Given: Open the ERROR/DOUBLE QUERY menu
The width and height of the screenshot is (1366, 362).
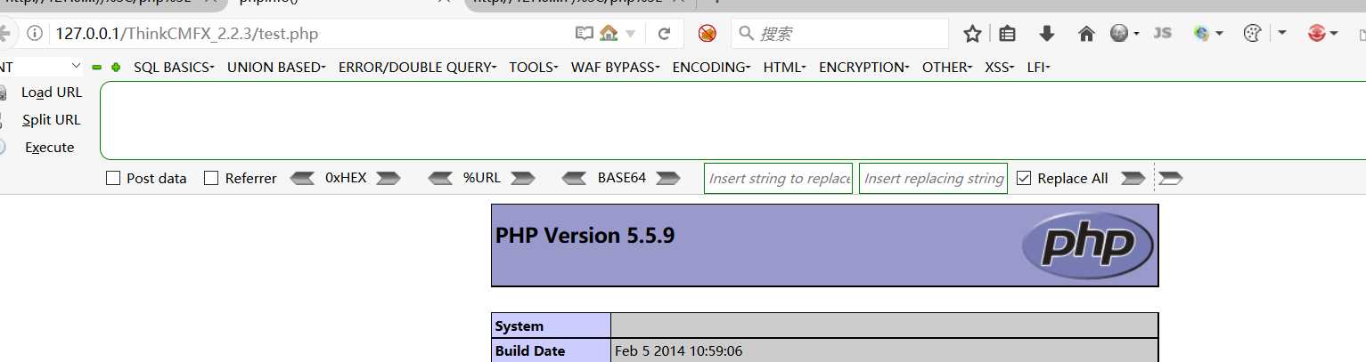Looking at the screenshot, I should click(x=418, y=67).
